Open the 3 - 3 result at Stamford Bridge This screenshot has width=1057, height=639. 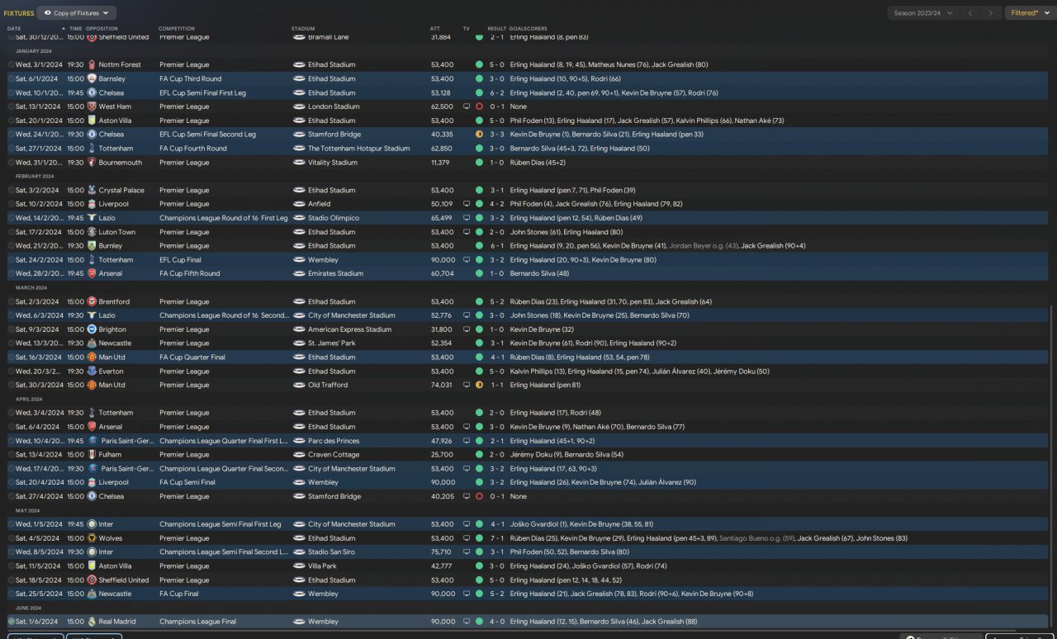[496, 135]
